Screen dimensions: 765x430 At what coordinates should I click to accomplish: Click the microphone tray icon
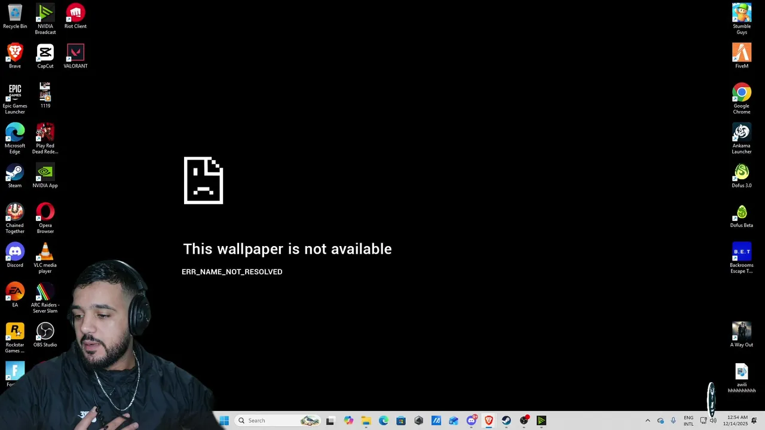[x=674, y=420]
